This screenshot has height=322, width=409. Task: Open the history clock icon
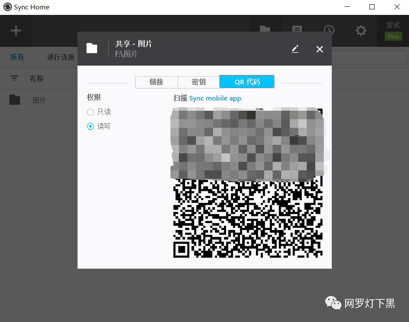(329, 30)
